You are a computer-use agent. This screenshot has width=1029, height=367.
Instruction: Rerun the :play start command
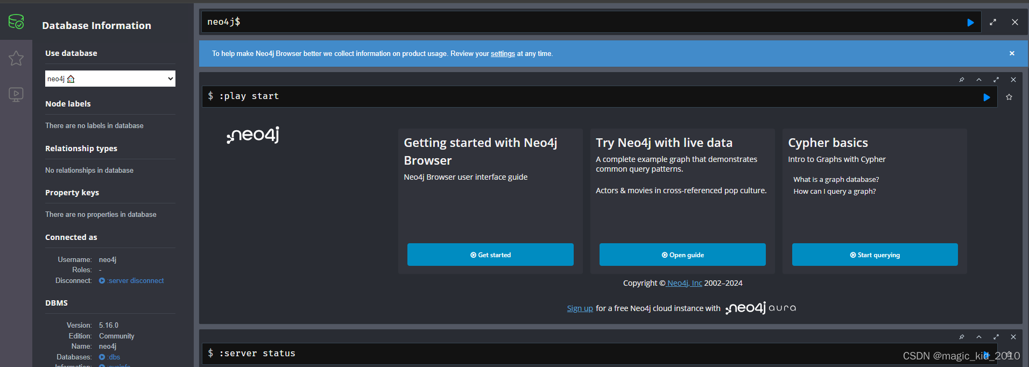click(x=986, y=97)
